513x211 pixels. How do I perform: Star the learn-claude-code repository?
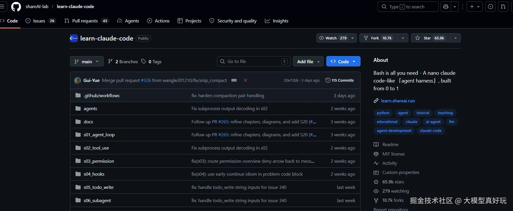coord(431,38)
